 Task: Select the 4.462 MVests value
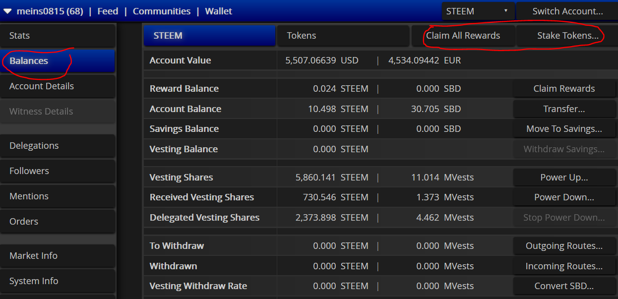pyautogui.click(x=445, y=218)
